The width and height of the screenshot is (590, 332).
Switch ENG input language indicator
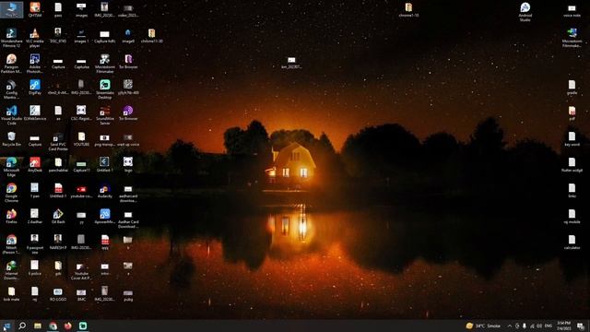(549, 326)
